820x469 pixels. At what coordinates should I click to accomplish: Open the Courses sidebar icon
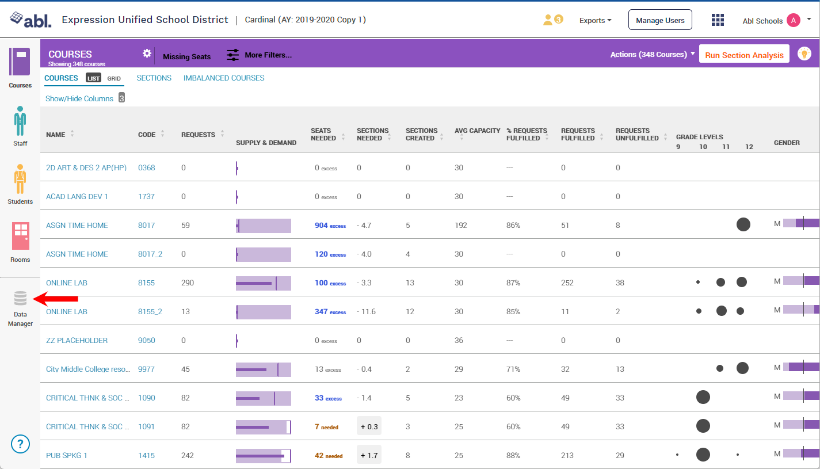pos(20,62)
